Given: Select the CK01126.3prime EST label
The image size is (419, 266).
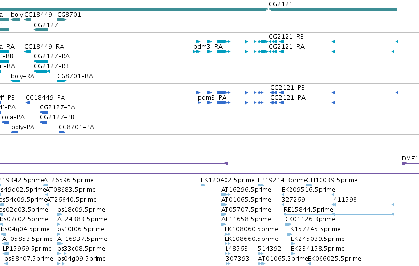Looking at the screenshot, I should click(x=310, y=219).
